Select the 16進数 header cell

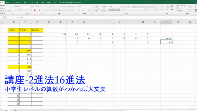click(x=37, y=30)
